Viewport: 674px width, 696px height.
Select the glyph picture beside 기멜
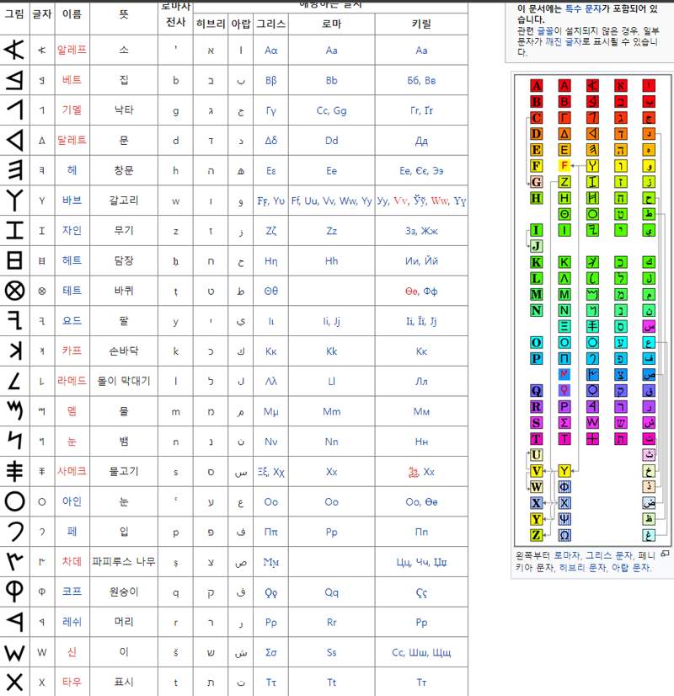point(14,110)
